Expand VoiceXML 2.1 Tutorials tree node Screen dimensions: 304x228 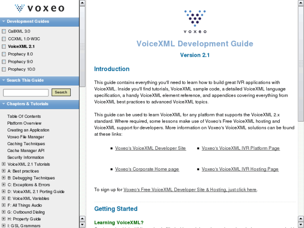click(3, 164)
